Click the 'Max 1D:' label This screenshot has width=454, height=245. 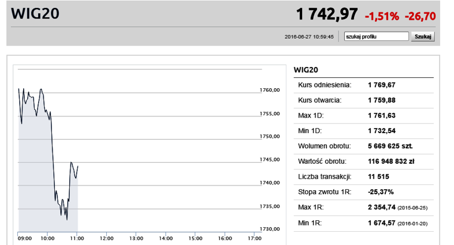pyautogui.click(x=311, y=115)
